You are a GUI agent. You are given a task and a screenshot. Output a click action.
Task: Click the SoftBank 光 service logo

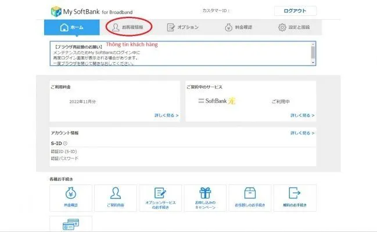(x=217, y=101)
